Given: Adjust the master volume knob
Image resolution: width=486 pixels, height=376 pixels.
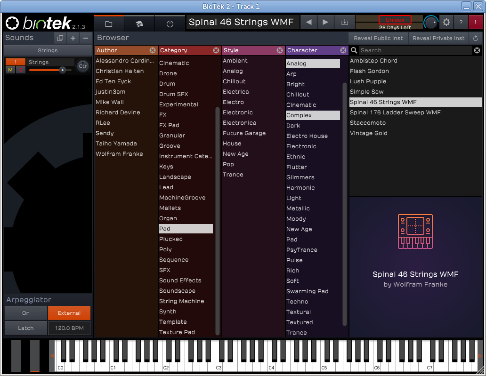Looking at the screenshot, I should pyautogui.click(x=431, y=23).
